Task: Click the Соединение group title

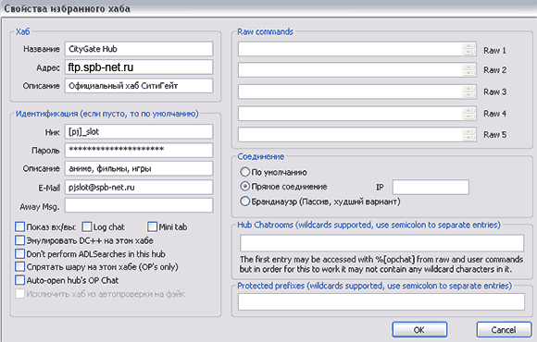Action: pyautogui.click(x=261, y=156)
